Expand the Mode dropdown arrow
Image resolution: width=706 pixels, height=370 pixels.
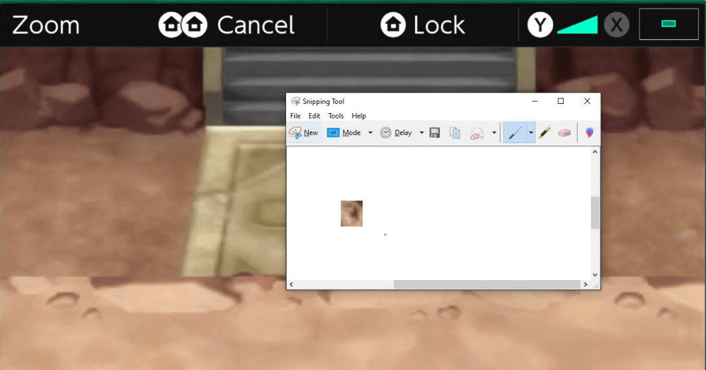[370, 133]
